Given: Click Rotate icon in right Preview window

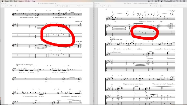Looking at the screenshot, I should coord(156,6).
